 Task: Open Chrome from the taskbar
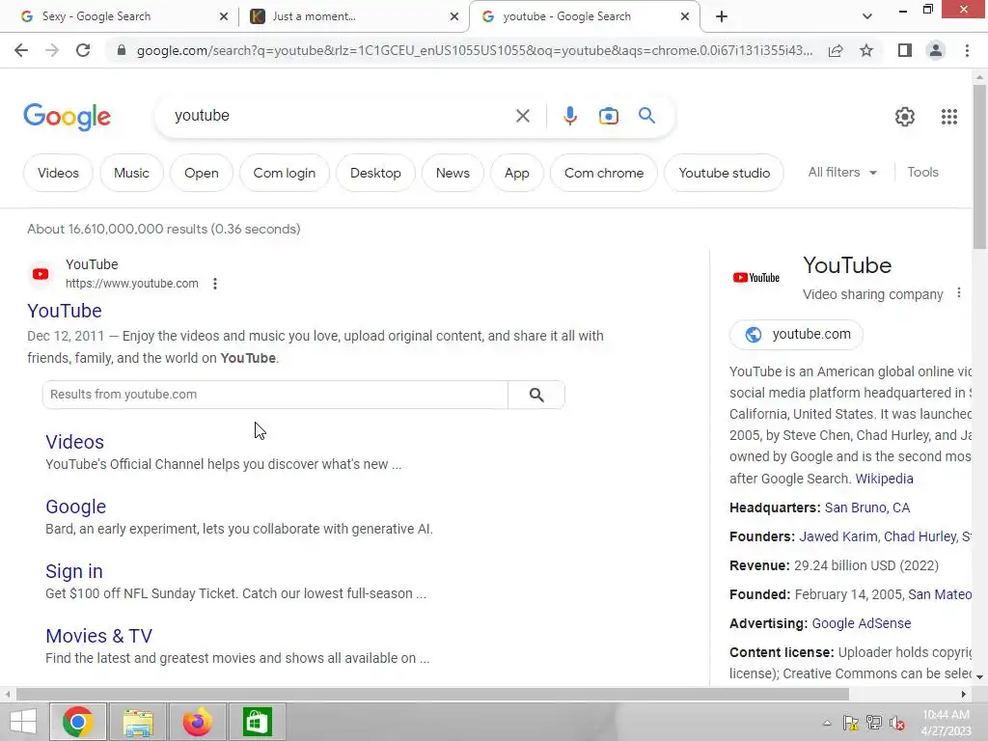78,722
